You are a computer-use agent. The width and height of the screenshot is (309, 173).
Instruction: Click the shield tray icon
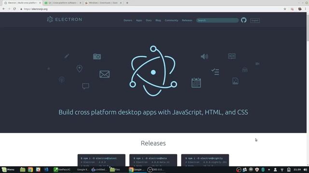[257, 170]
